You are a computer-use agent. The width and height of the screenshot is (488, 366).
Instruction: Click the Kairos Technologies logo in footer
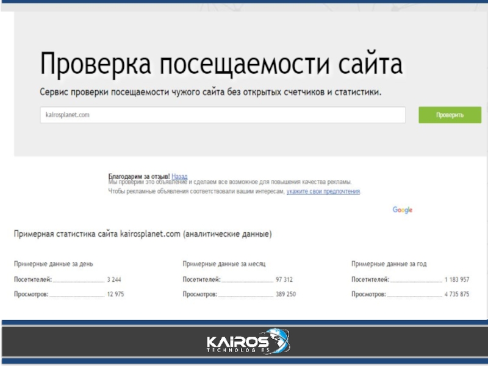coord(248,342)
